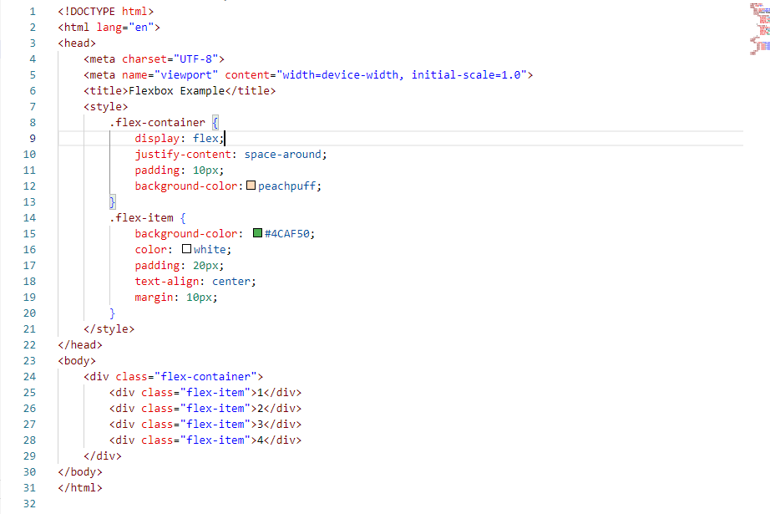This screenshot has height=514, width=770.
Task: Click the text-align property
Action: 167,281
